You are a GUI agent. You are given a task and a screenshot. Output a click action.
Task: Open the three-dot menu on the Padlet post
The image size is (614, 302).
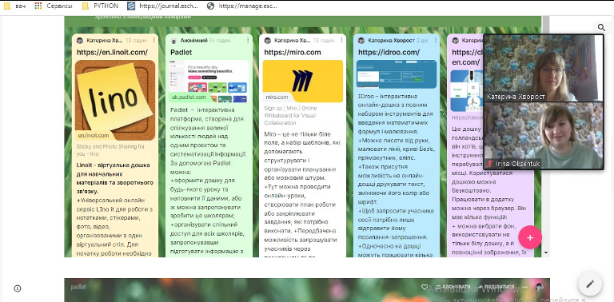tap(248, 40)
